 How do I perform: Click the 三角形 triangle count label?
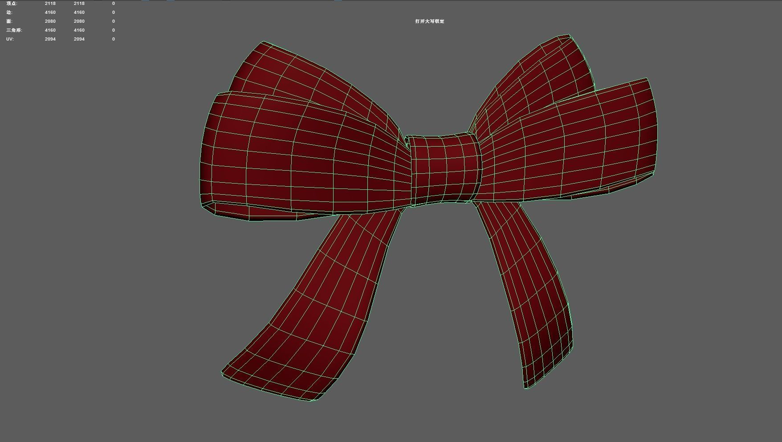(x=14, y=30)
